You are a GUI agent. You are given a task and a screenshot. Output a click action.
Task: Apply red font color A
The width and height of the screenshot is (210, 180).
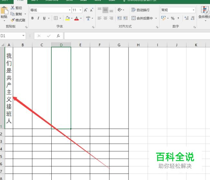77,18
